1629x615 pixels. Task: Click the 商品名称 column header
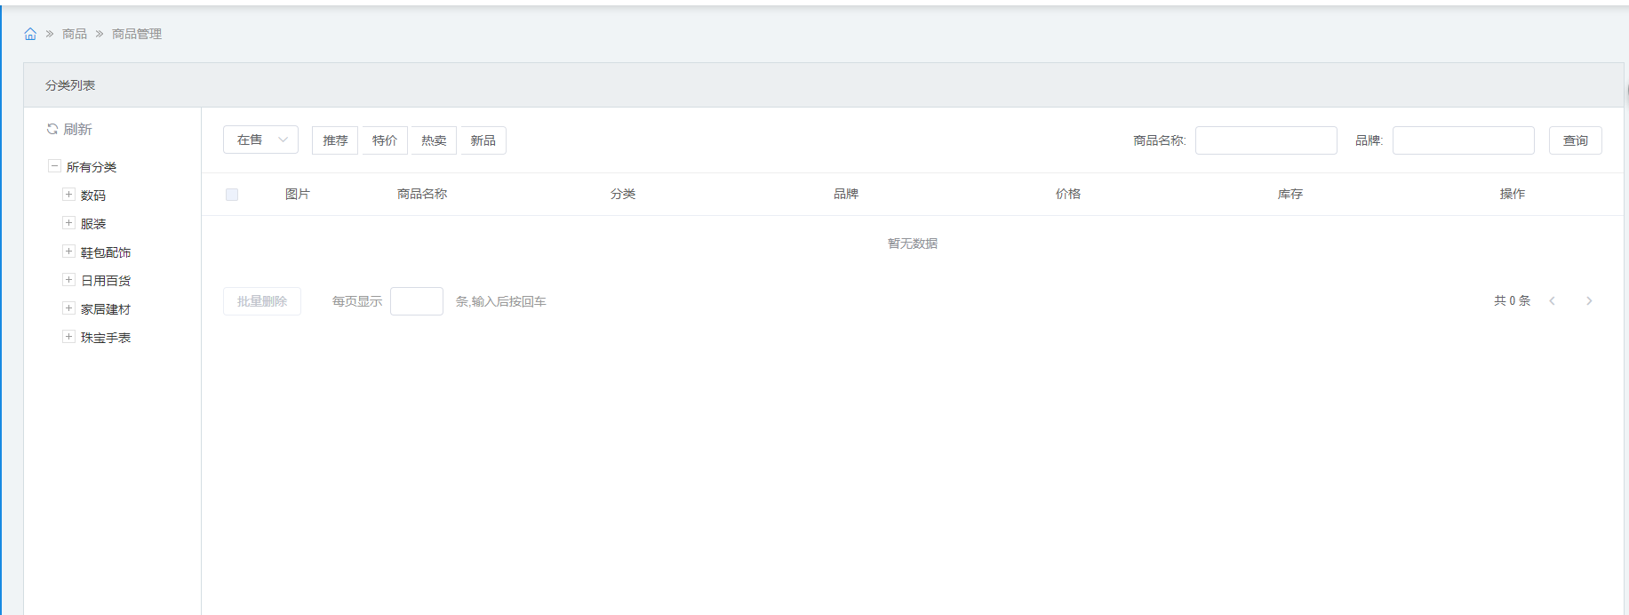point(422,194)
